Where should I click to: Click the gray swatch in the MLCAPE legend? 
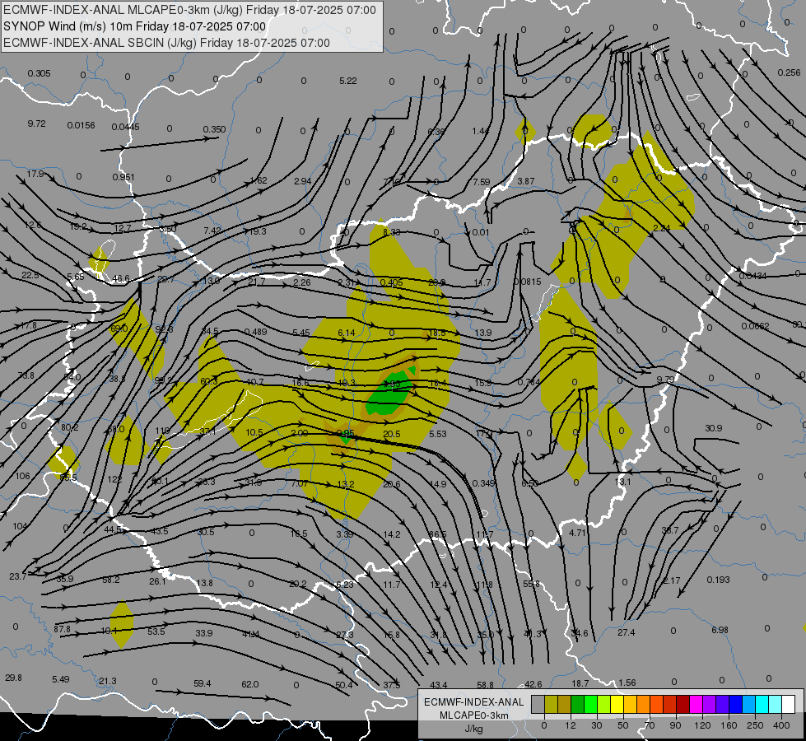click(x=538, y=704)
